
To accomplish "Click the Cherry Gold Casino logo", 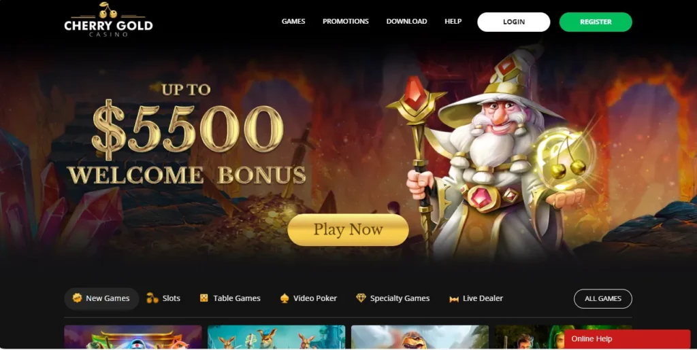I will (108, 20).
